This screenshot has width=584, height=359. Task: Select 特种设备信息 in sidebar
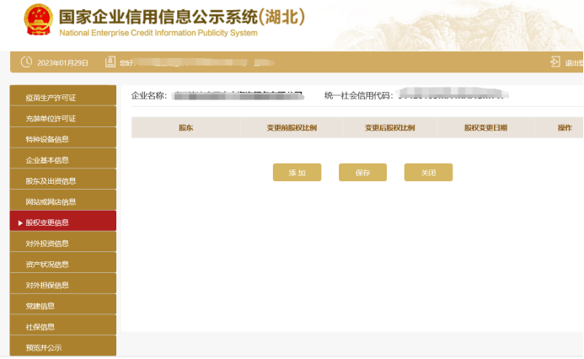[62, 139]
